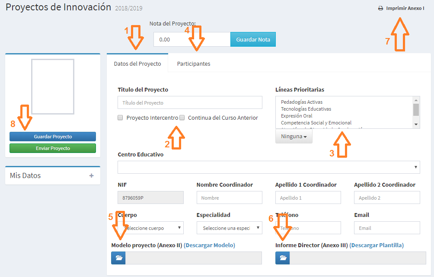Viewport: 434px width, 277px height.
Task: Open the Centro Educativo dropdown
Action: point(268,167)
